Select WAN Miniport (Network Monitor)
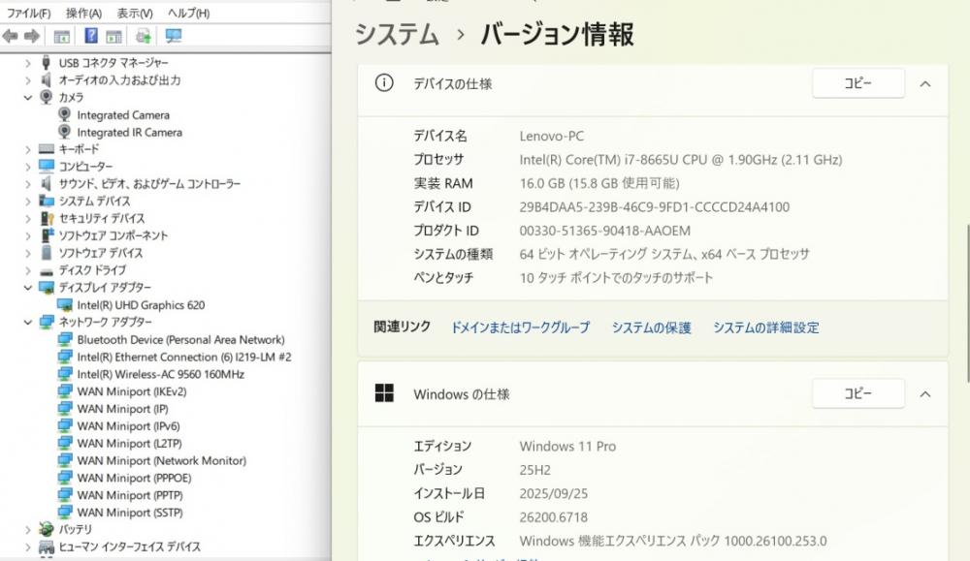970x561 pixels. [161, 460]
